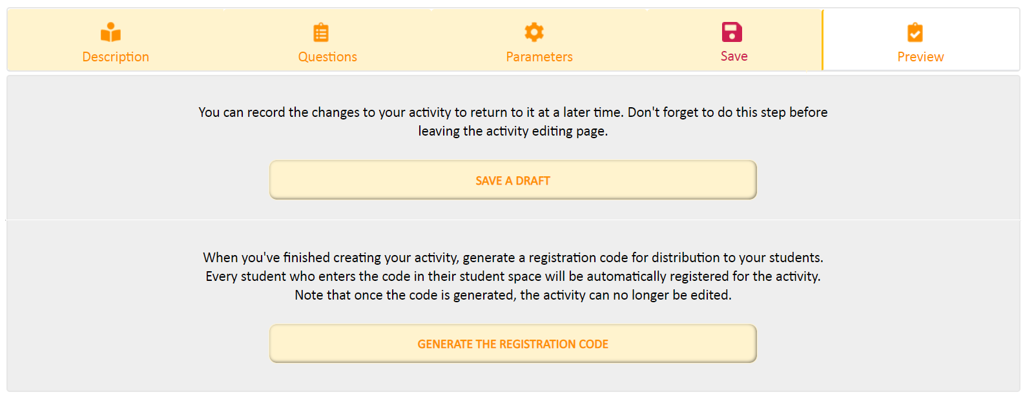Viewport: 1025px width, 401px height.
Task: Click the Description book reader icon
Action: [111, 32]
